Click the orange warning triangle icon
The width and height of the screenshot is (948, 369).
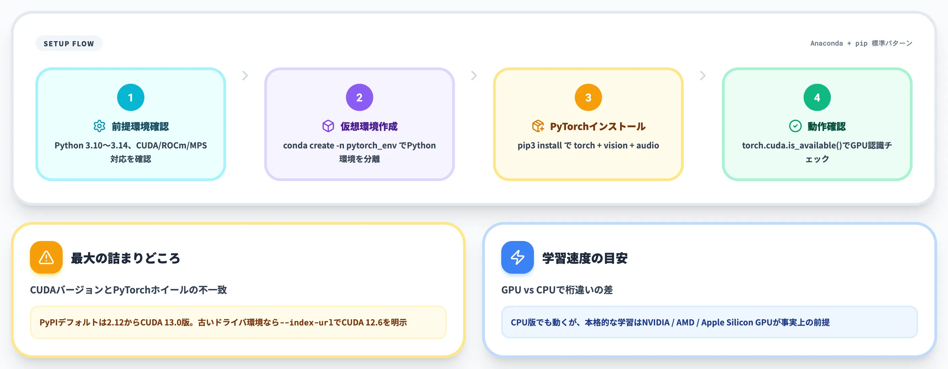(46, 258)
